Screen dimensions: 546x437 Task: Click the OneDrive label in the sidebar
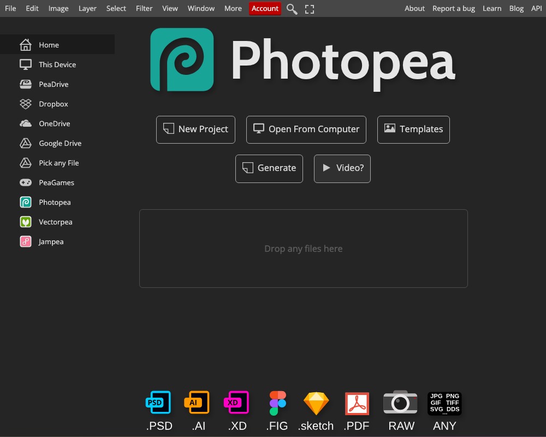54,123
